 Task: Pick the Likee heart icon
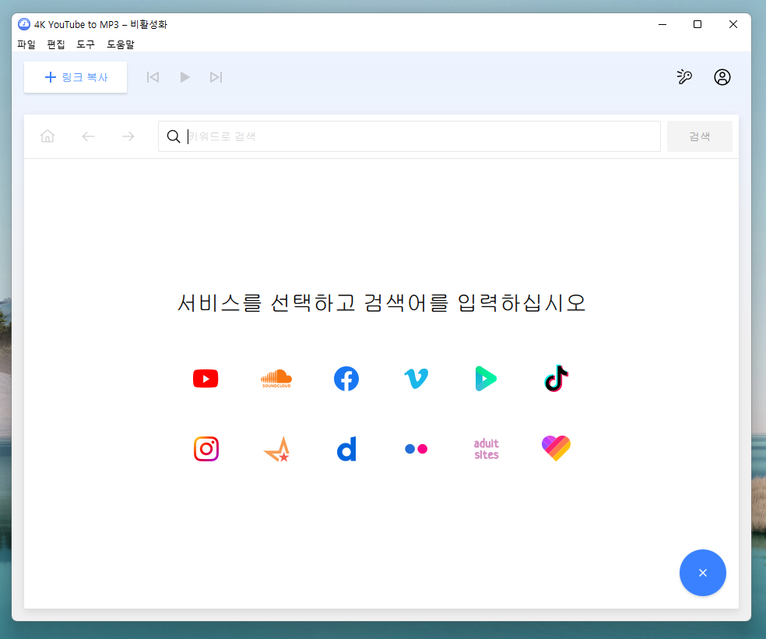[x=556, y=448]
